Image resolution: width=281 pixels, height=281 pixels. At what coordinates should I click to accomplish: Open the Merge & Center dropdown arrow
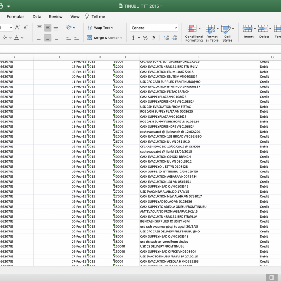click(x=122, y=38)
